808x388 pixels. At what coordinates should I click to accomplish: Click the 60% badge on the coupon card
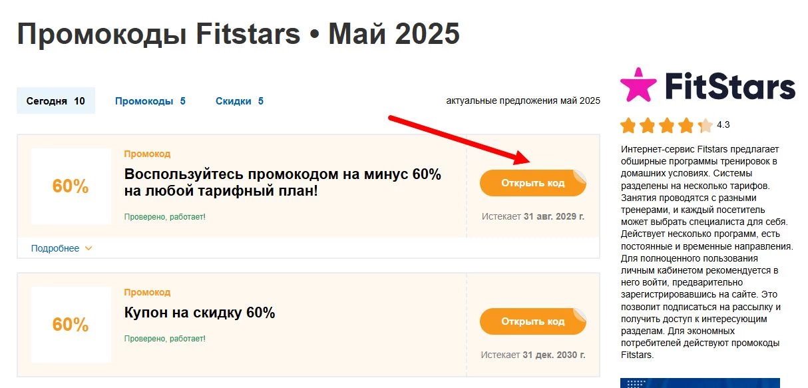pyautogui.click(x=71, y=324)
